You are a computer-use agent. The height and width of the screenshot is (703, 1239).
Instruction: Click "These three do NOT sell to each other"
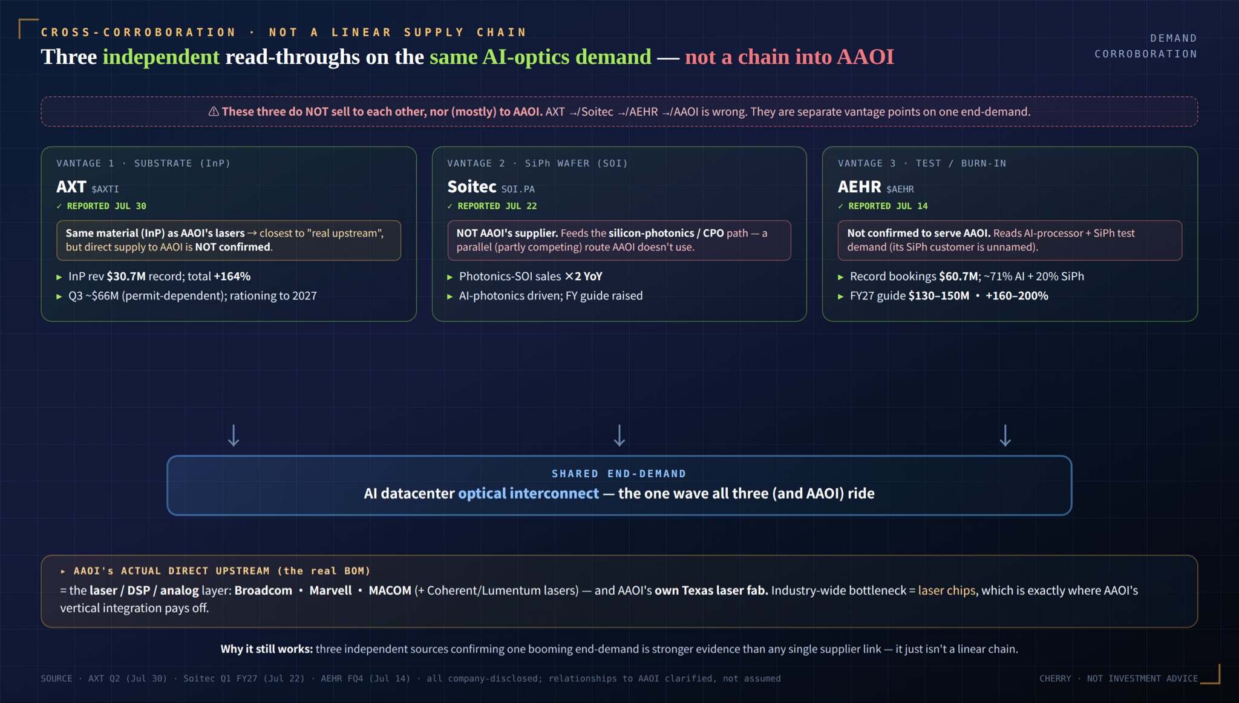click(x=324, y=111)
